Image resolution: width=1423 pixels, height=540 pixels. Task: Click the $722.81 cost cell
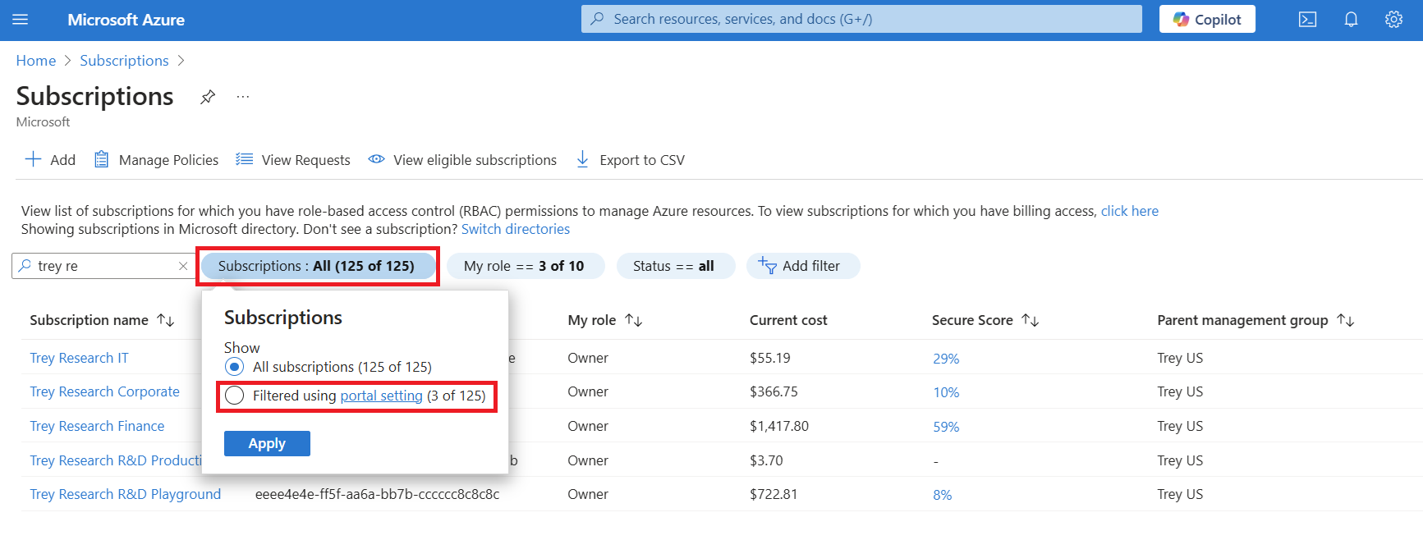pyautogui.click(x=773, y=494)
